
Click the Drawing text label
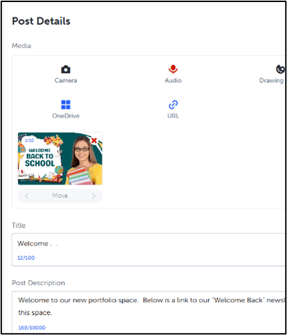click(x=272, y=80)
